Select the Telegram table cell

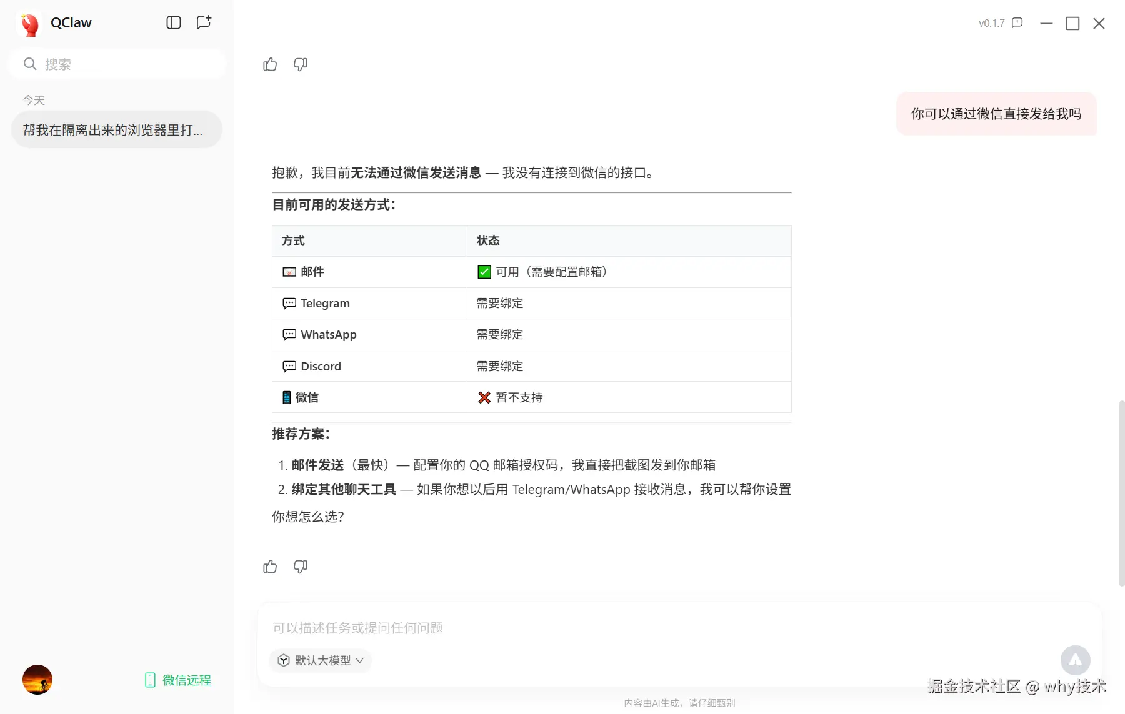[369, 303]
